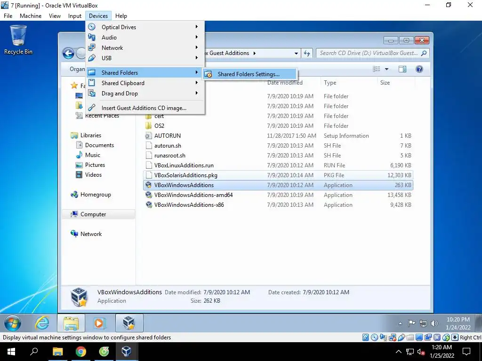482x361 pixels.
Task: Click the Explorer help question mark
Action: pyautogui.click(x=419, y=69)
